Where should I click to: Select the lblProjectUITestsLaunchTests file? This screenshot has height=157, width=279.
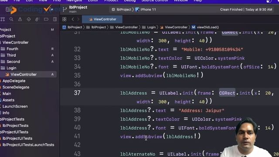tap(28, 145)
